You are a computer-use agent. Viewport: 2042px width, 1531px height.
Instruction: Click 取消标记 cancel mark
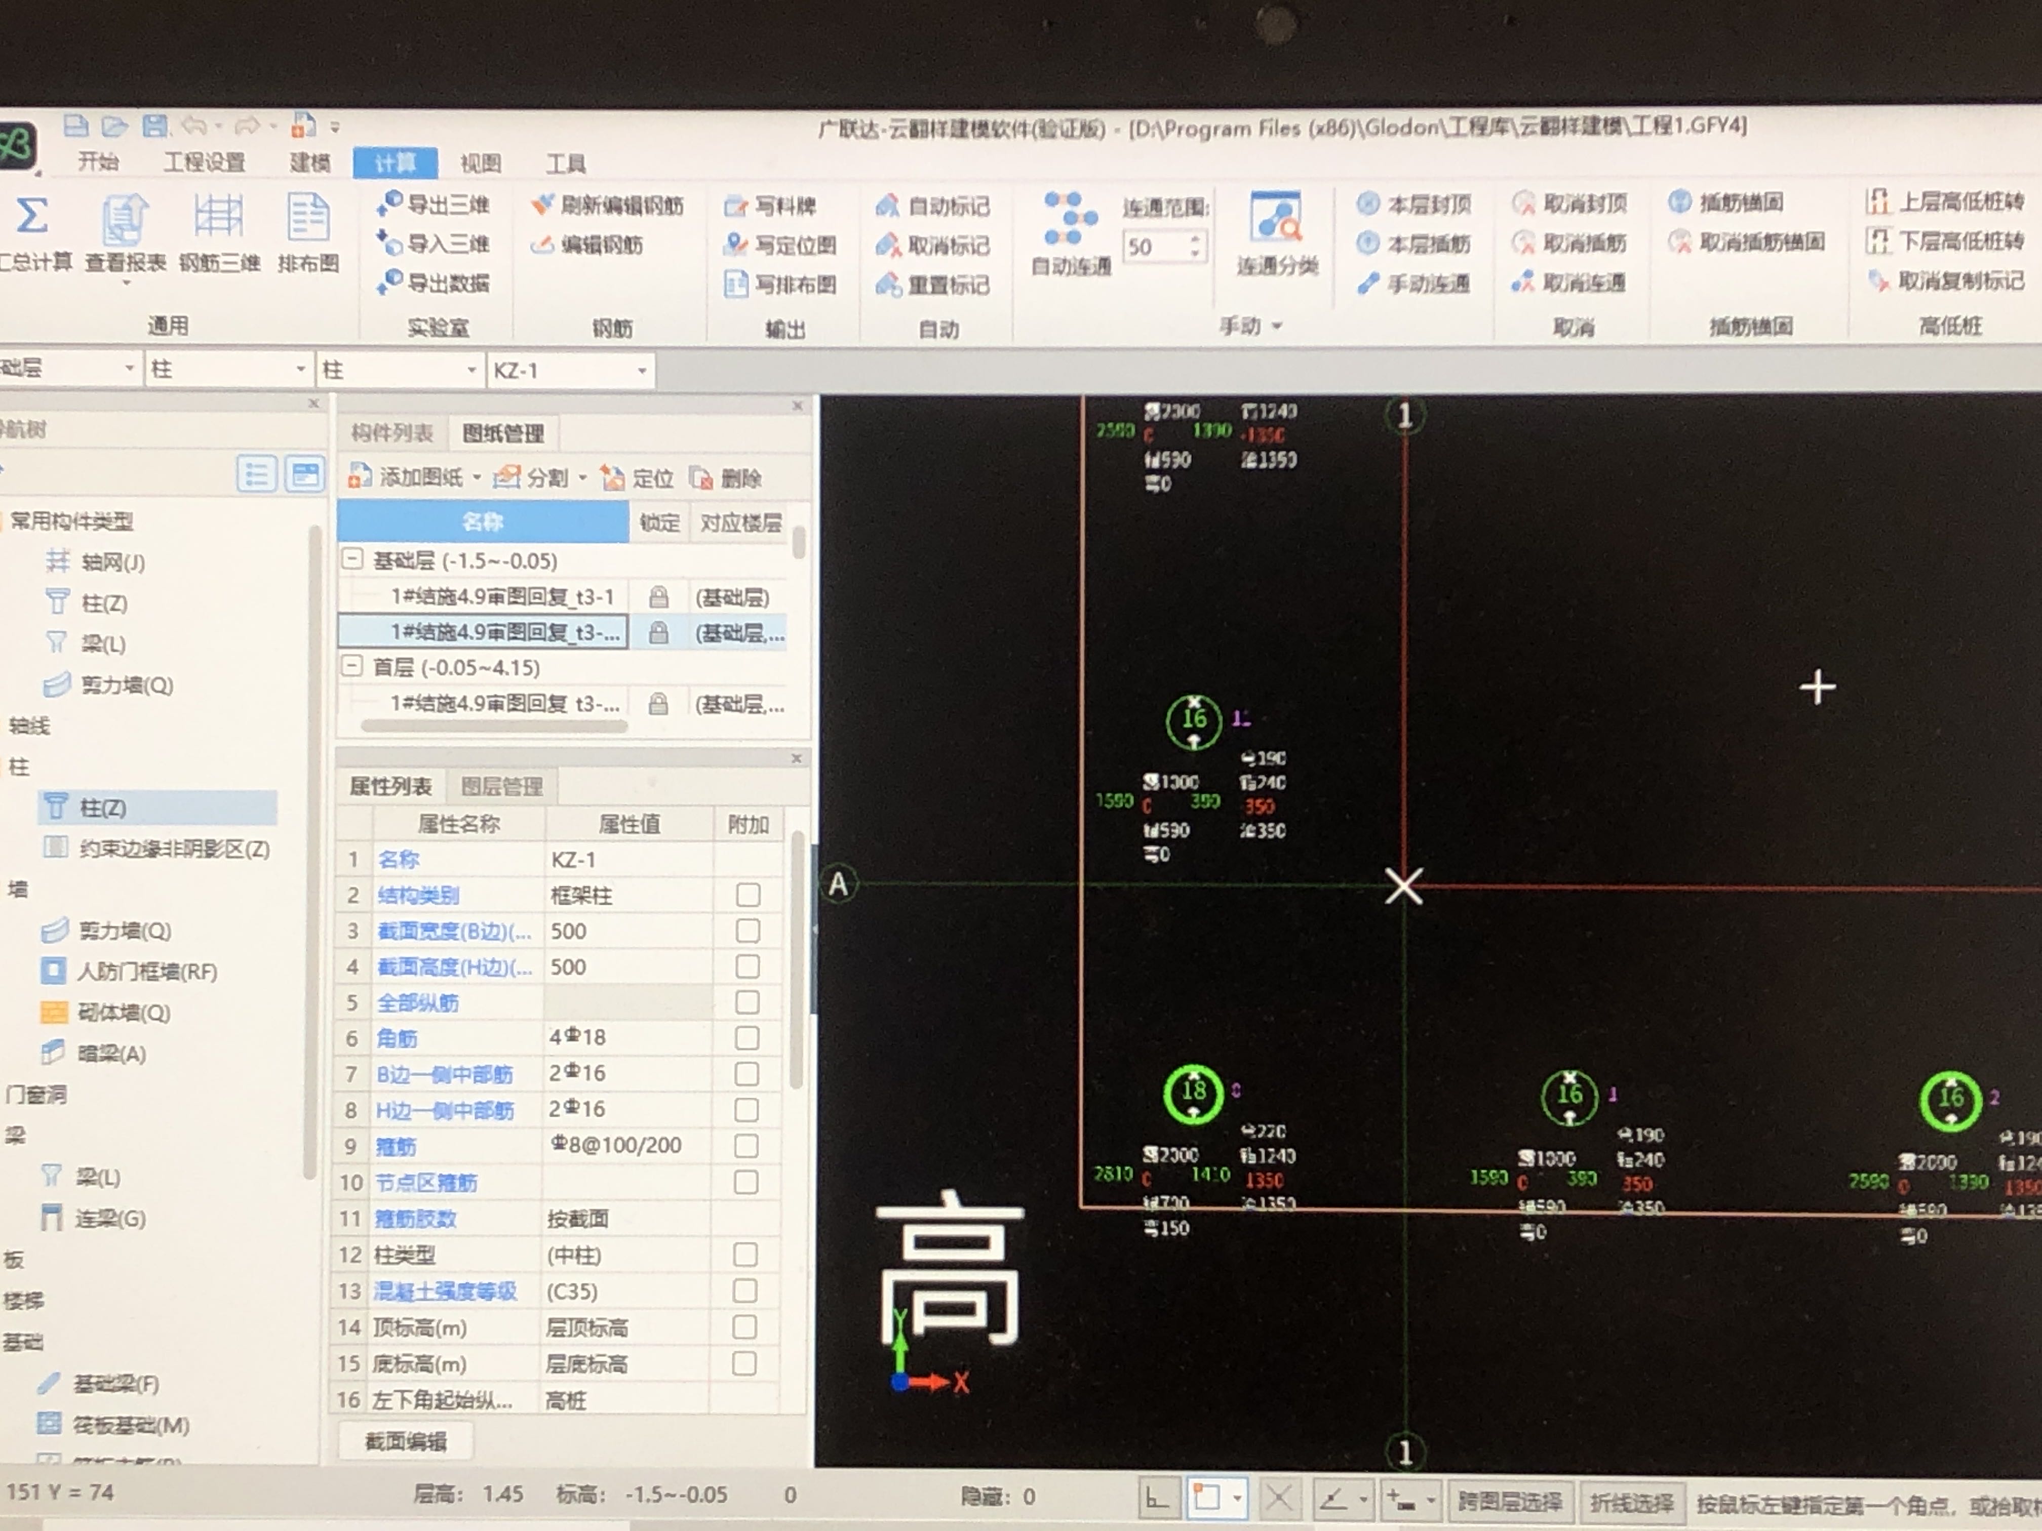[x=932, y=246]
